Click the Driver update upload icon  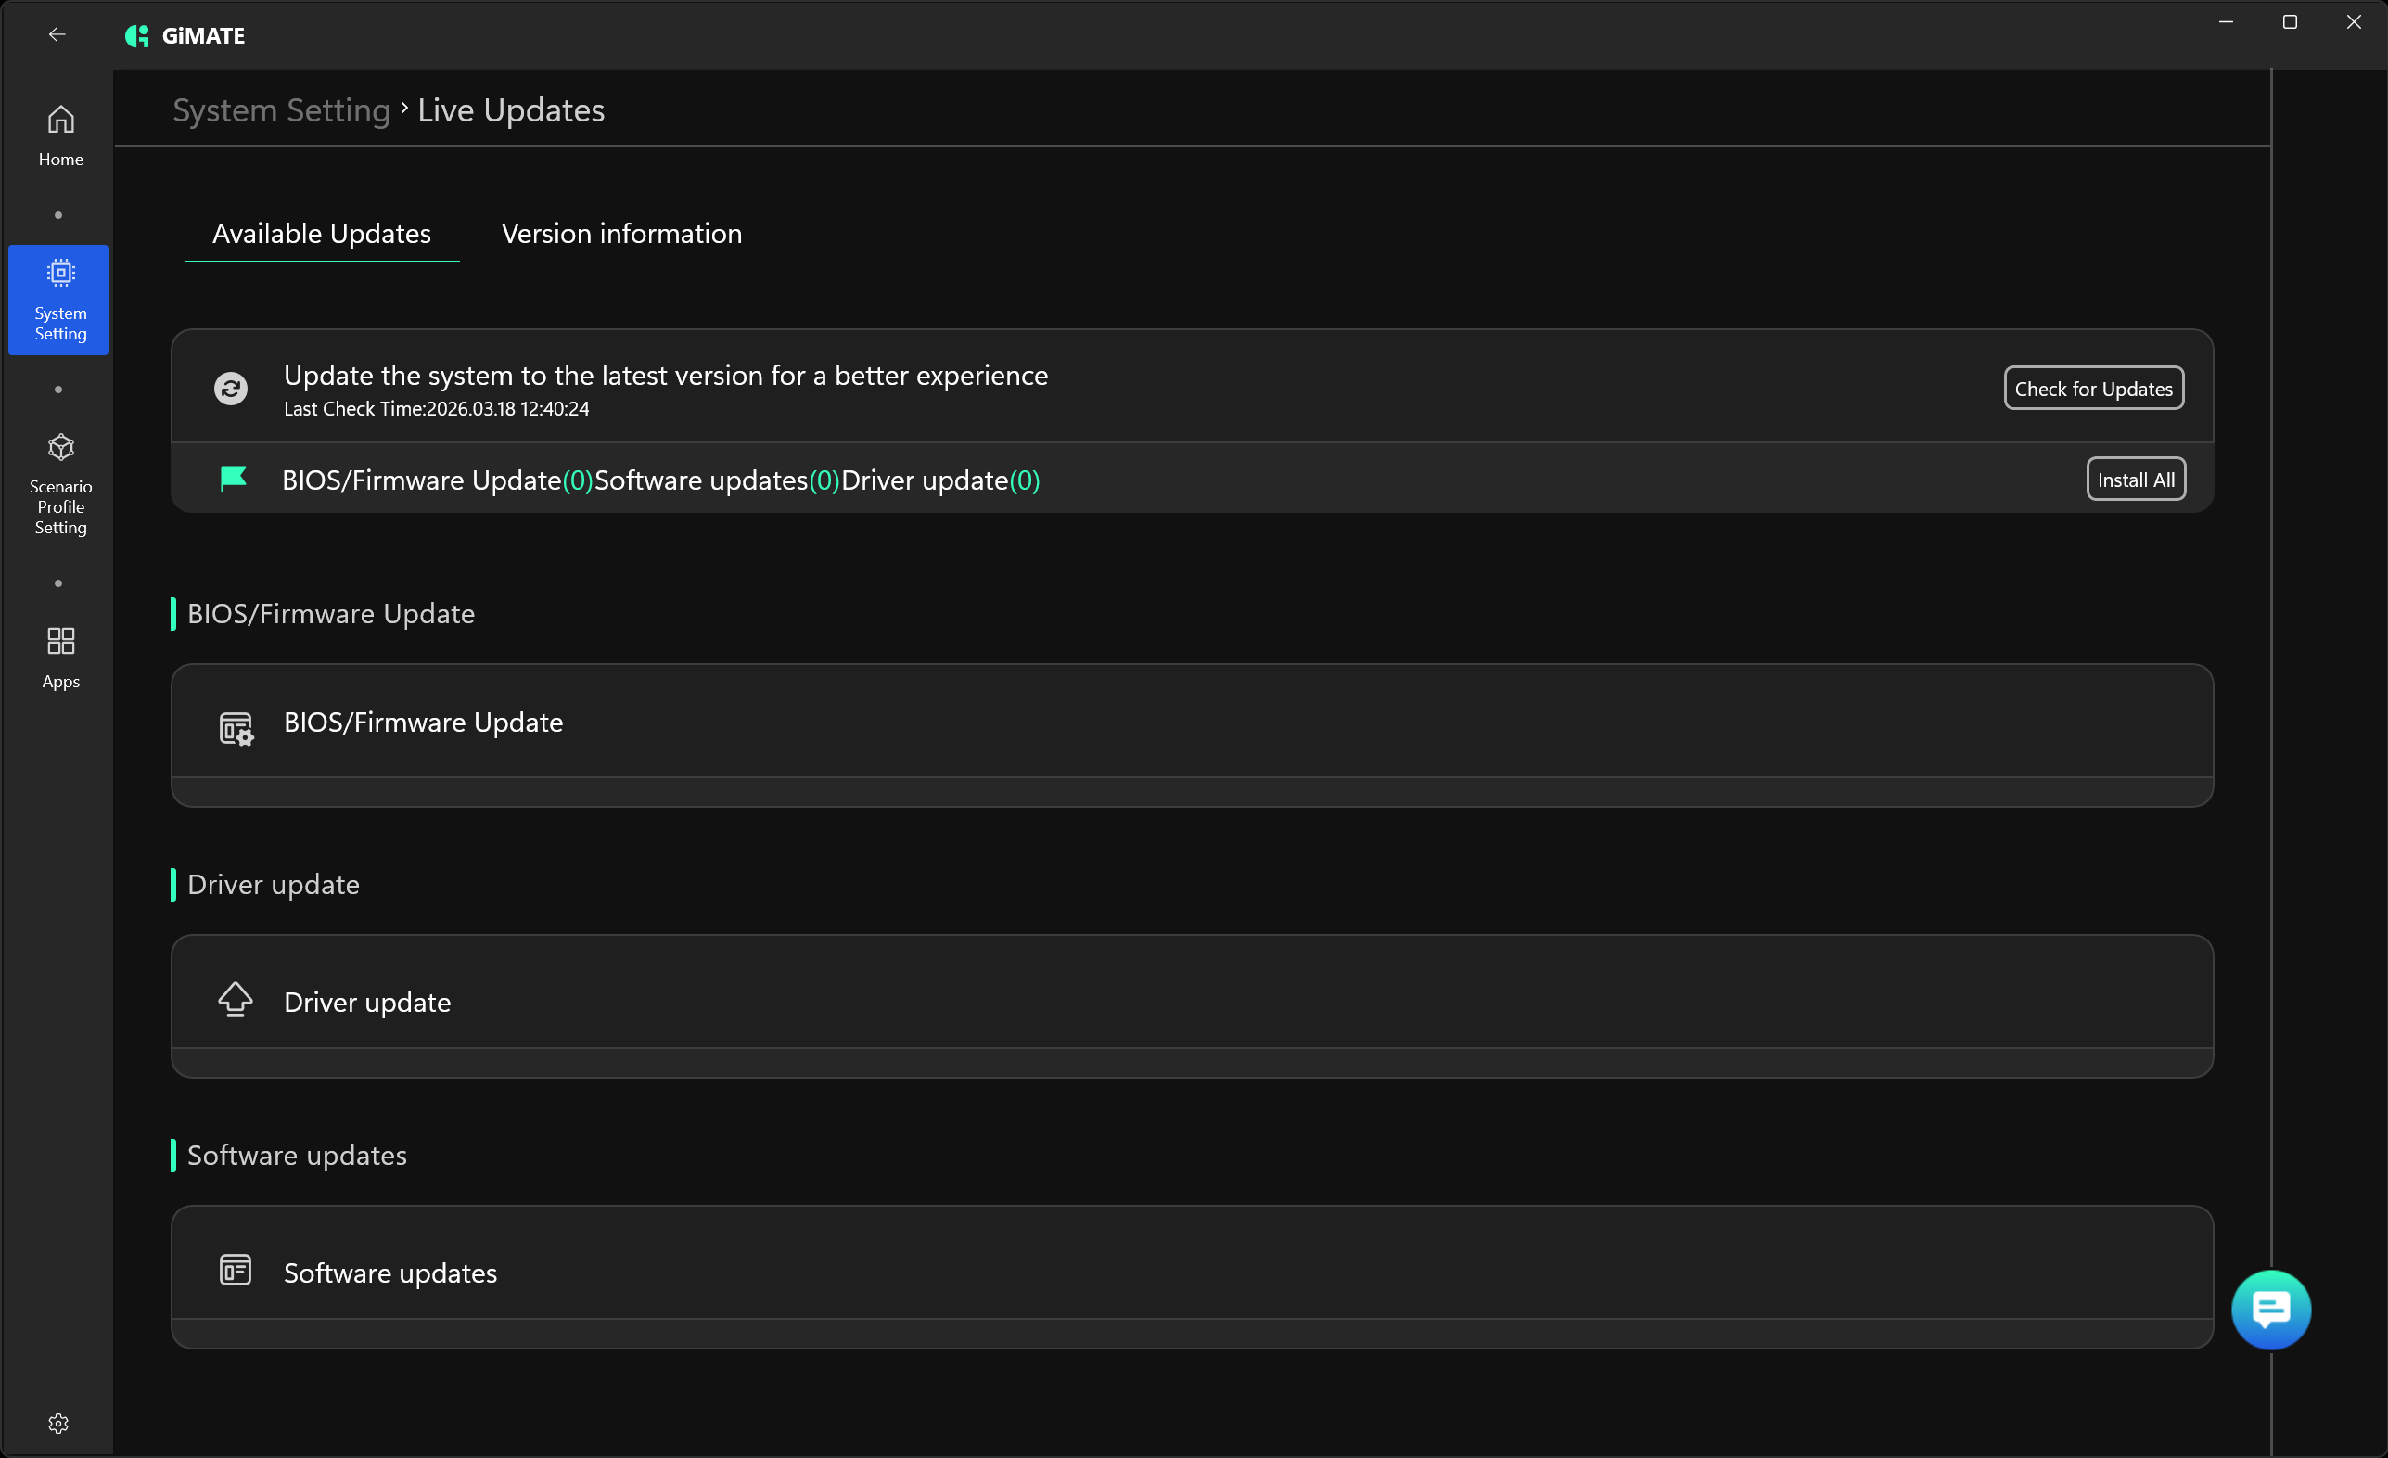(236, 1000)
